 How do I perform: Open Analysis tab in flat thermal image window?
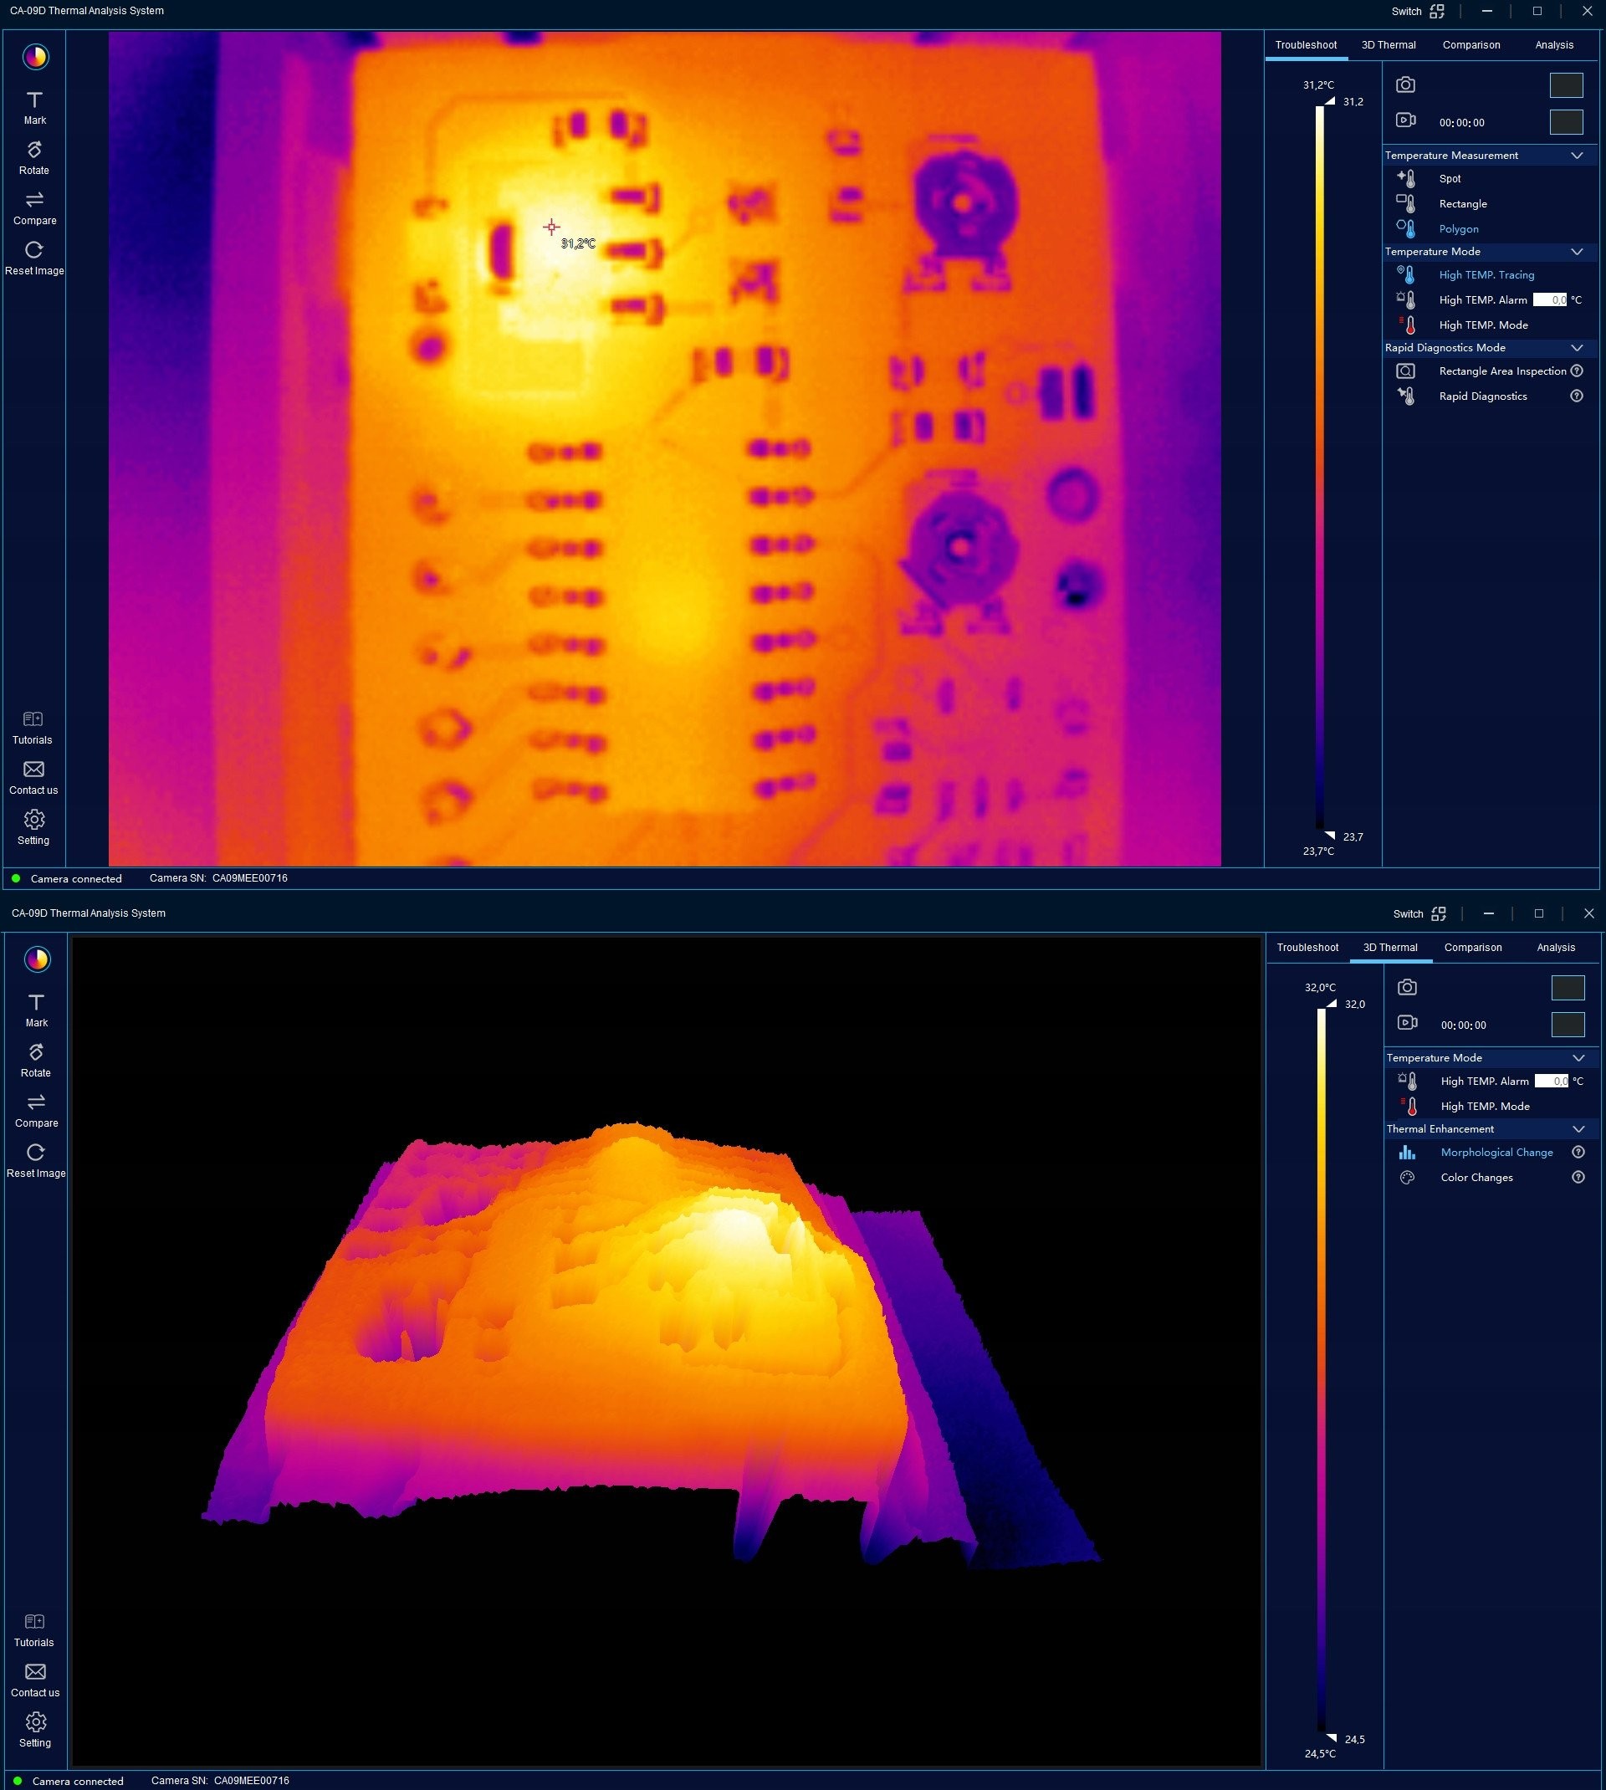(1554, 45)
